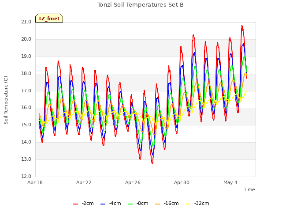
Task: Click the 21.0 y-axis tick label
Action: 26,22
